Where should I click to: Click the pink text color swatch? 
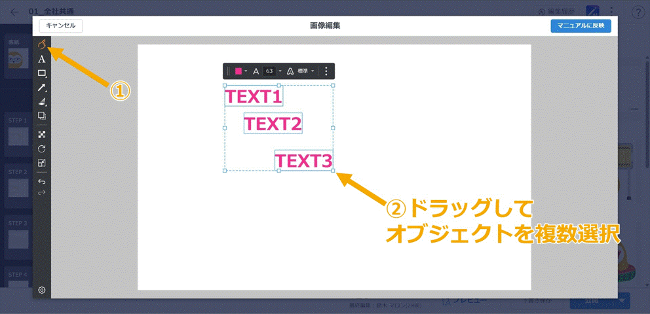pos(239,71)
